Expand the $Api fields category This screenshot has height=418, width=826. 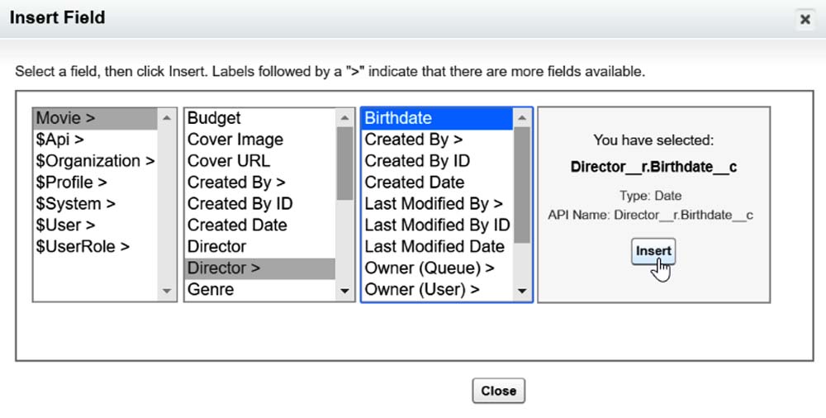point(60,140)
